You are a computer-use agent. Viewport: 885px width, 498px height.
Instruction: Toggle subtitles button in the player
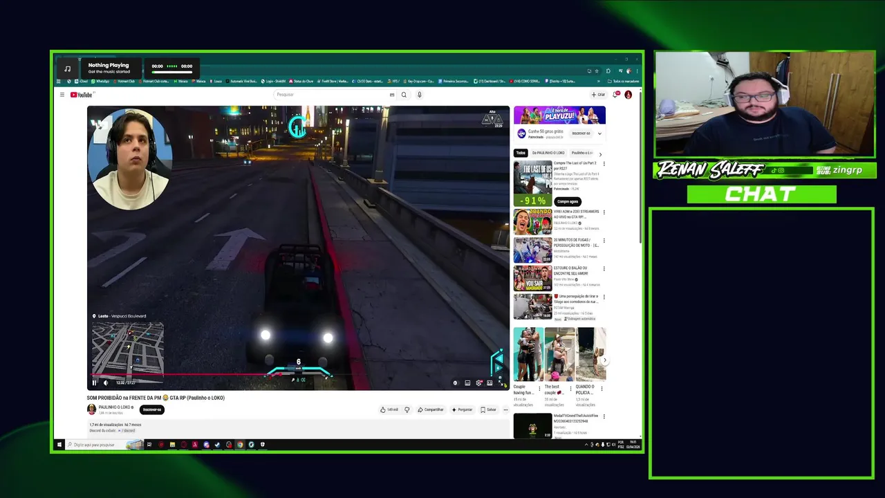467,382
